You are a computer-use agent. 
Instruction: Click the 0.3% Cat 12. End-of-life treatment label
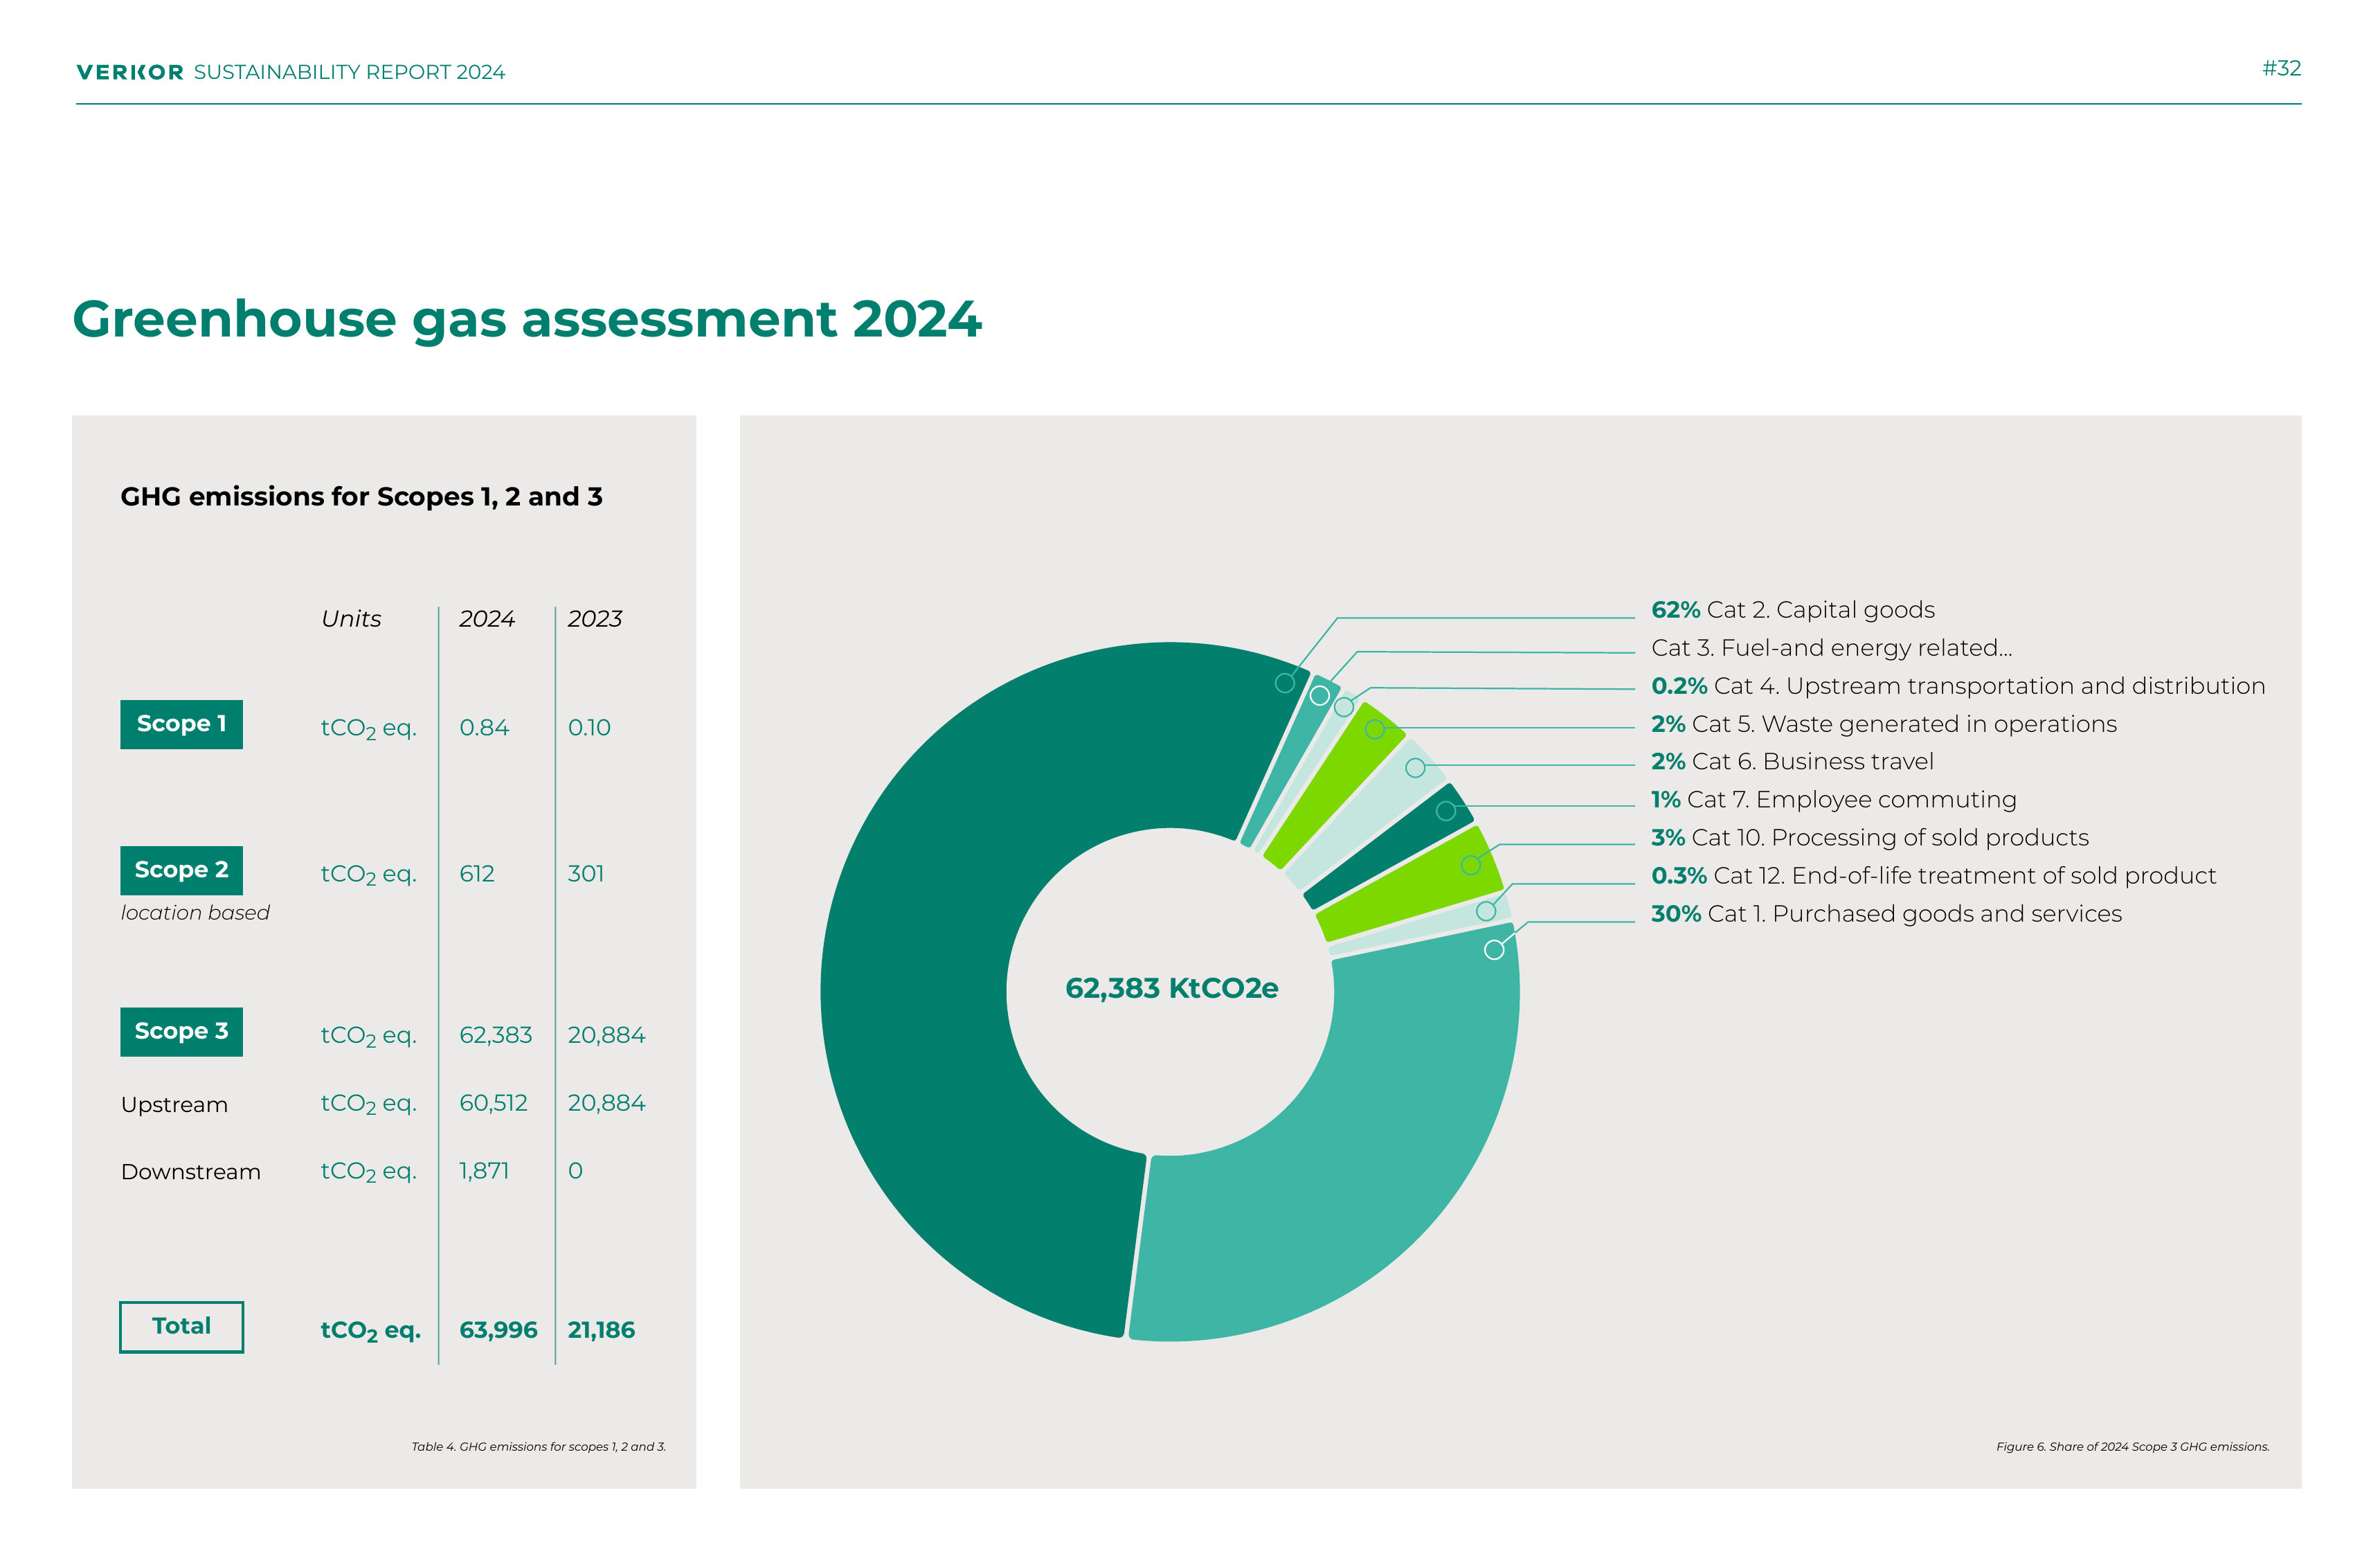pos(1933,876)
